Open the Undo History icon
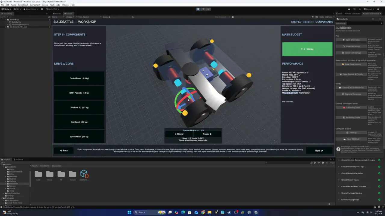This screenshot has height=216, width=385. (354, 9)
